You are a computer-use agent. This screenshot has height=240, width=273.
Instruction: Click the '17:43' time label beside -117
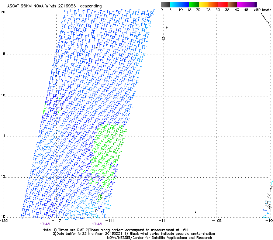45,224
